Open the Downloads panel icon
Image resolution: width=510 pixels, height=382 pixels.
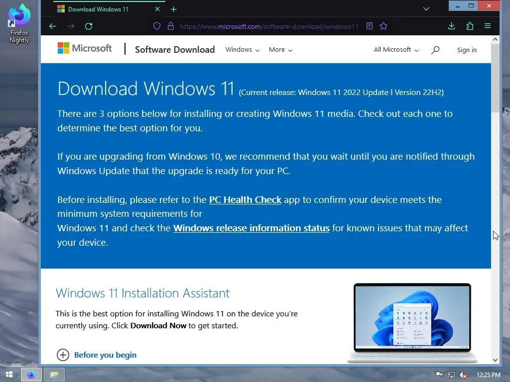point(451,26)
